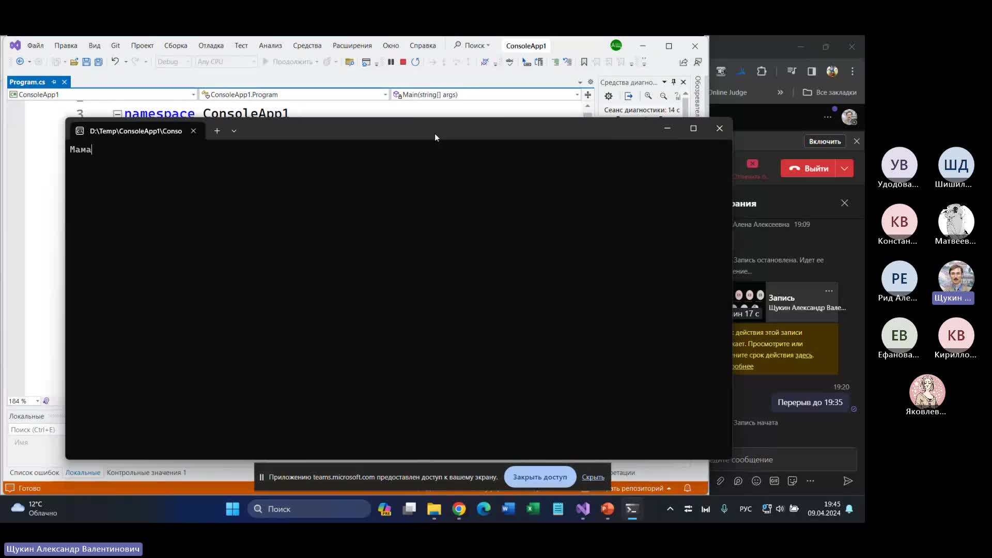Open the Chrome extensions puzzle icon
Viewport: 992px width, 558px height.
762,71
